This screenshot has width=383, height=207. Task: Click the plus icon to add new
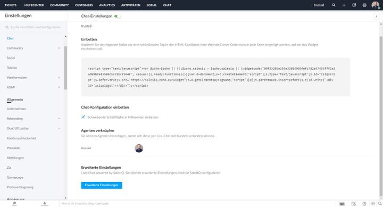pyautogui.click(x=344, y=5)
